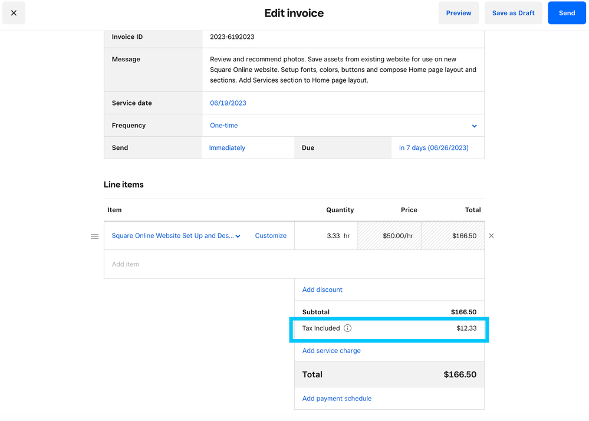Click the Preview button
Image resolution: width=589 pixels, height=421 pixels.
(458, 13)
